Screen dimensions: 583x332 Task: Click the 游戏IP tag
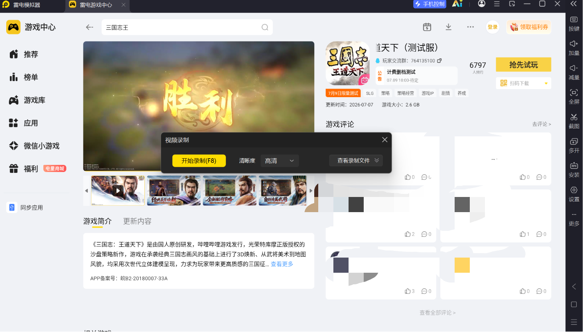click(428, 94)
